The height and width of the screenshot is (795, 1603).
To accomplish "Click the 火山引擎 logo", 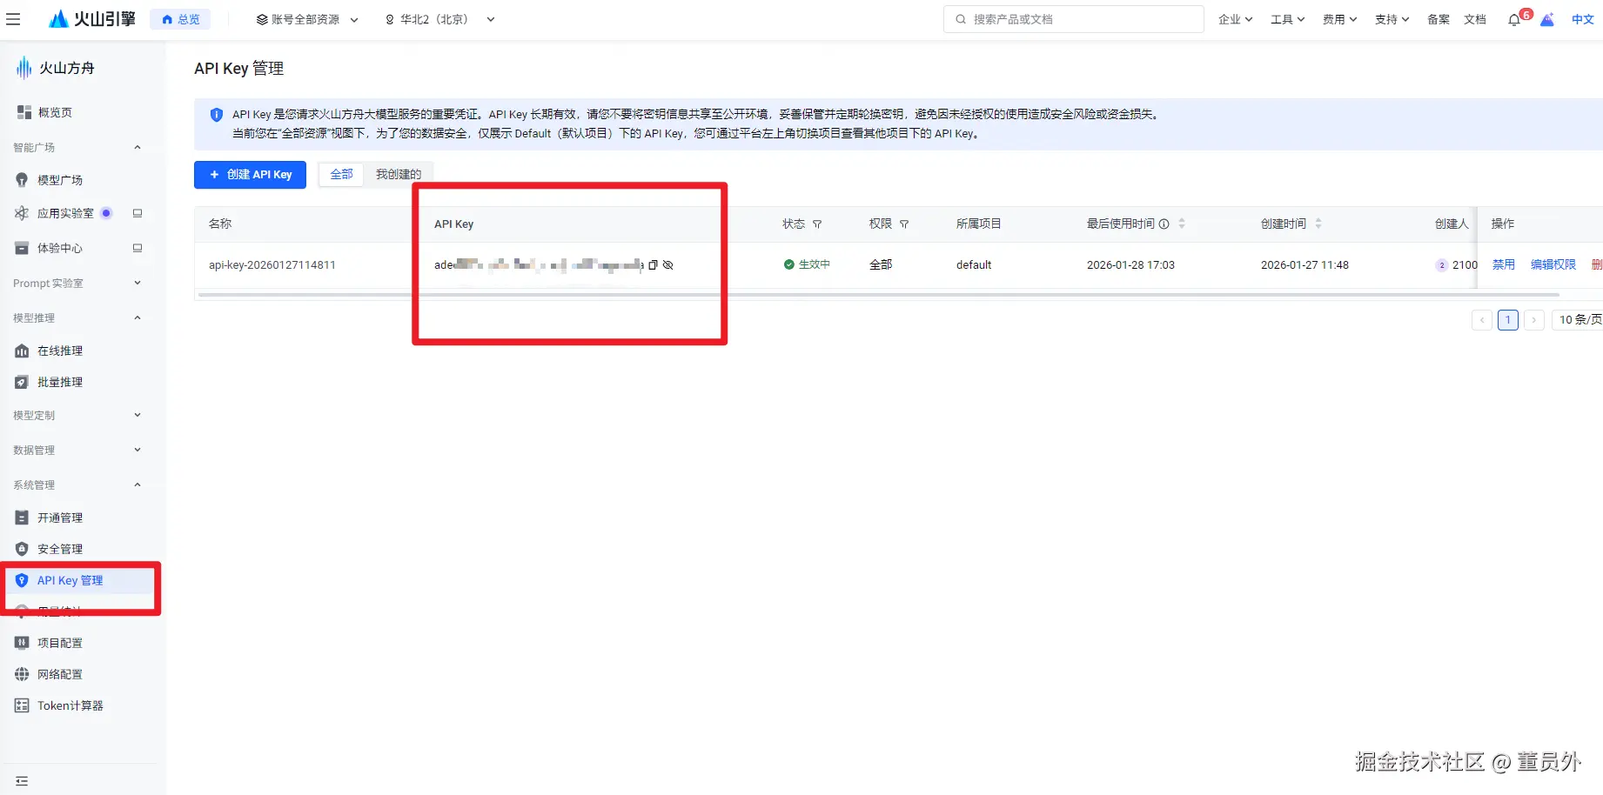I will (92, 19).
